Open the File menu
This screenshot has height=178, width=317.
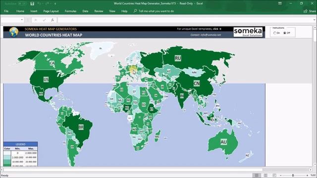click(x=6, y=11)
